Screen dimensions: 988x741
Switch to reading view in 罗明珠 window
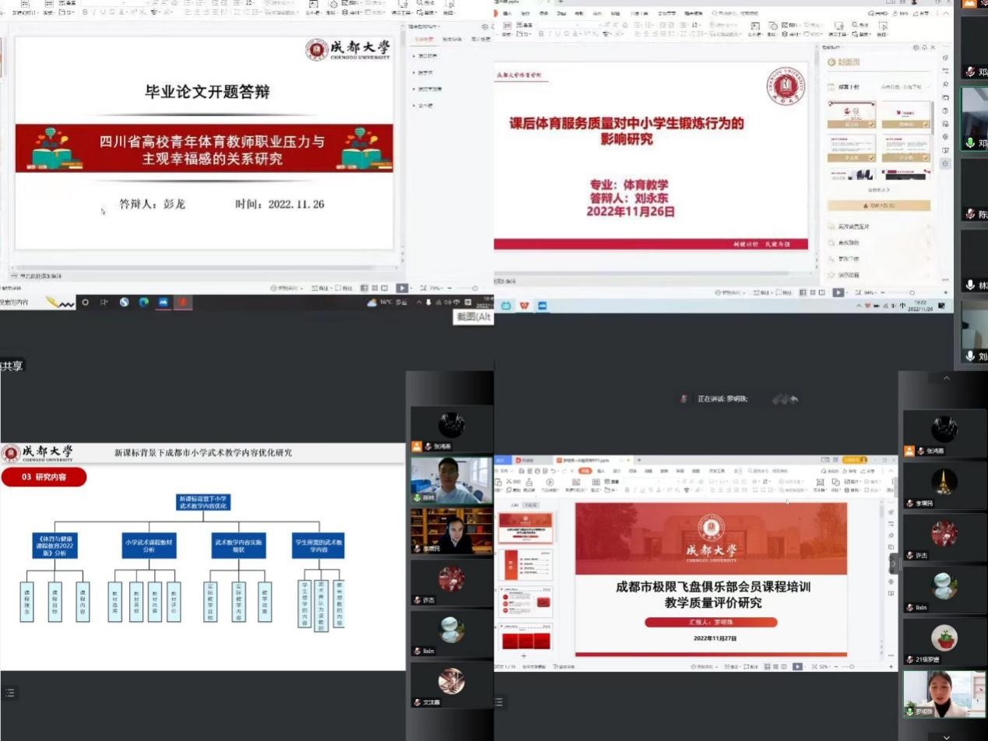pos(784,666)
